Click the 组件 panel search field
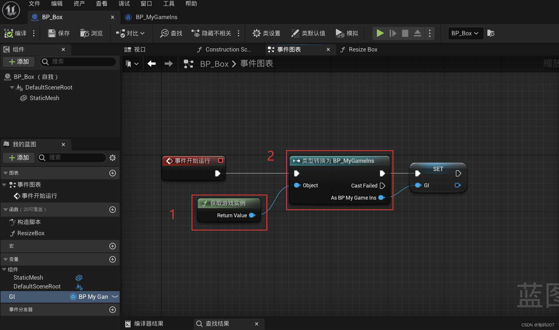This screenshot has height=330, width=559. pos(78,62)
